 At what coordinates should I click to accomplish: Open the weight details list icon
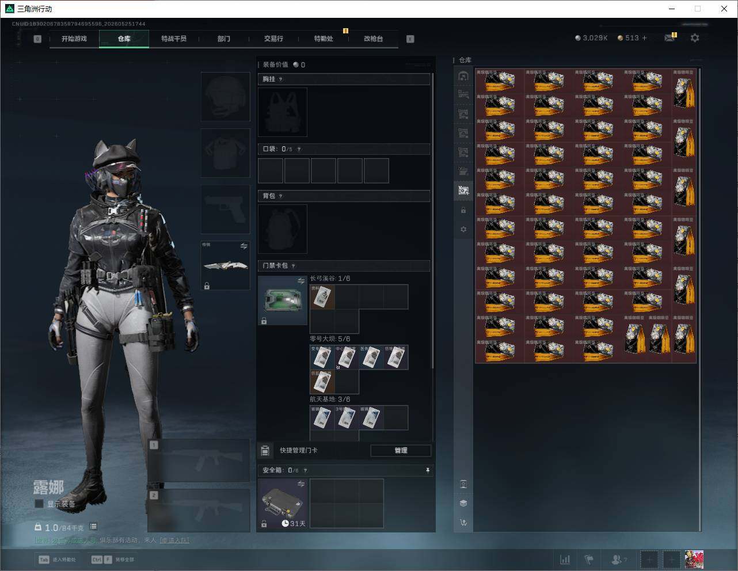pyautogui.click(x=93, y=527)
